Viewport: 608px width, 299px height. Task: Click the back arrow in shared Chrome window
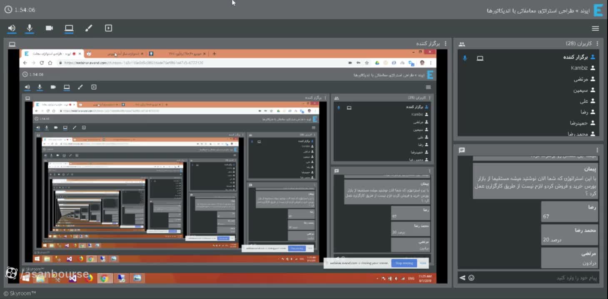[x=25, y=63]
